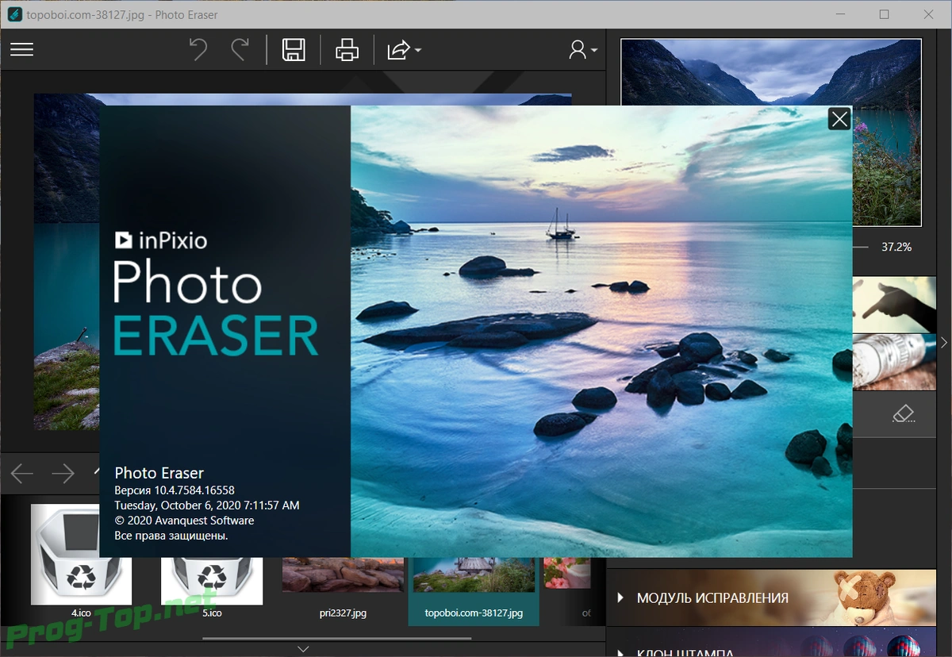Redo the last undone edit
Image resolution: width=952 pixels, height=657 pixels.
pos(240,50)
